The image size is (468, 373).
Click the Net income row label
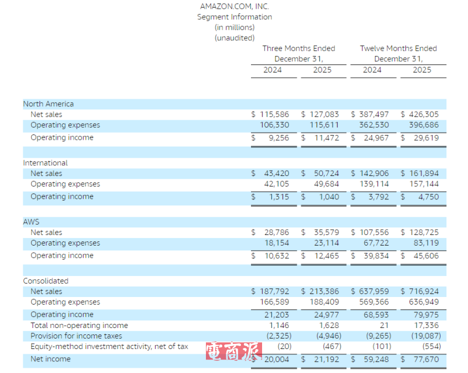coord(50,359)
